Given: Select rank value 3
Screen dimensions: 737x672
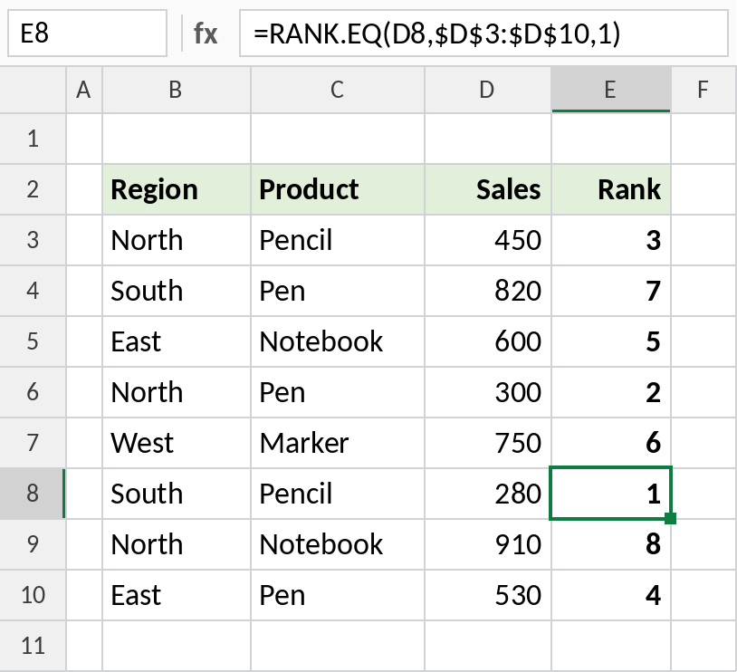Looking at the screenshot, I should pyautogui.click(x=611, y=240).
